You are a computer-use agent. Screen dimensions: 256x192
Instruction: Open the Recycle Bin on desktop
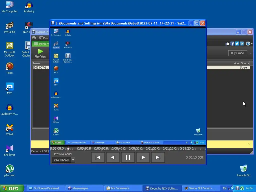coord(243,171)
